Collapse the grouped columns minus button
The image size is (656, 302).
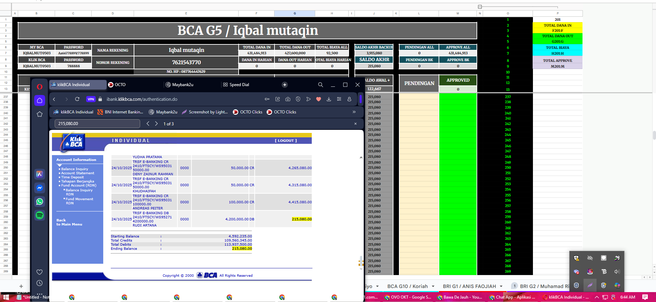click(x=480, y=7)
